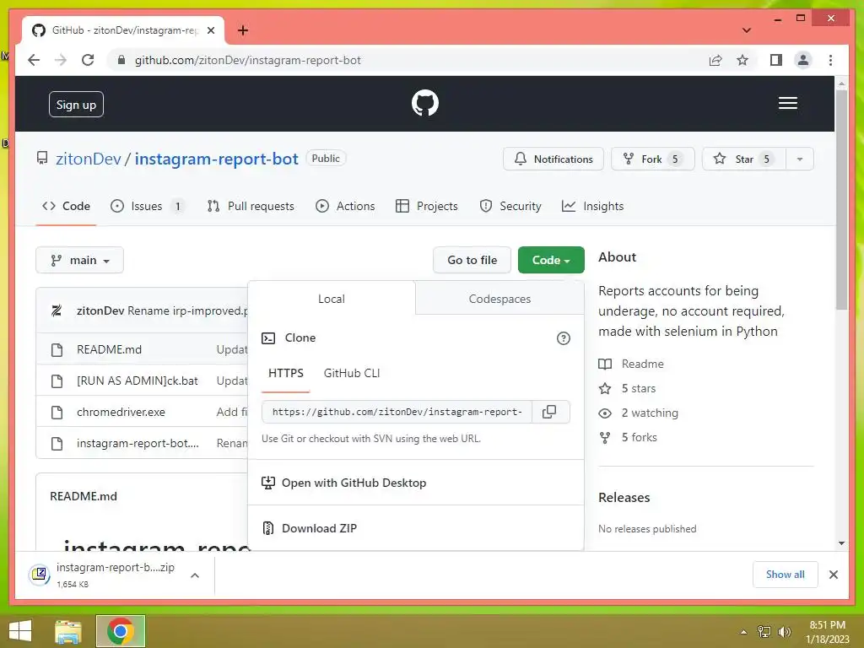Screen dimensions: 864x648
Task: Click the GitHub Octocat logo in header
Action: click(x=425, y=103)
